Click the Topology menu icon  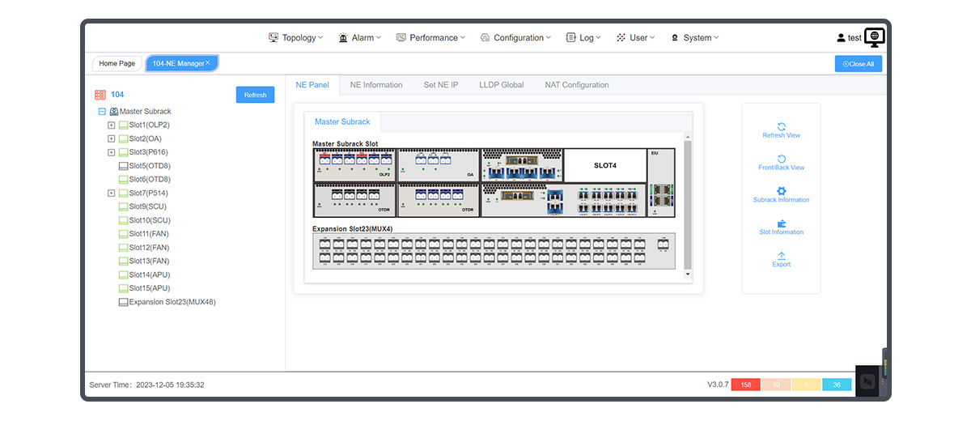point(273,37)
